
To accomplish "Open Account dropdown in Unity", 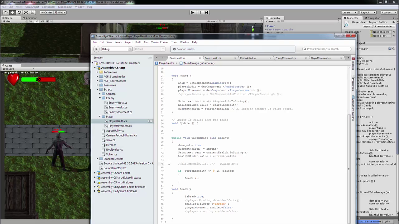I will [x=389, y=12].
